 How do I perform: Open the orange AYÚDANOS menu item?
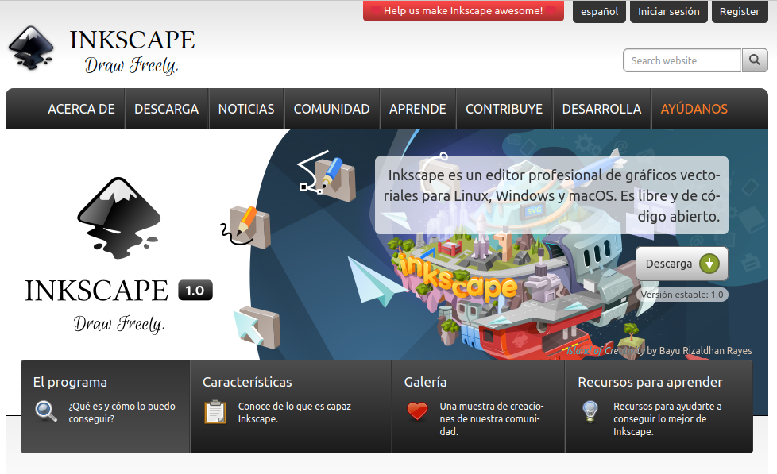[694, 109]
